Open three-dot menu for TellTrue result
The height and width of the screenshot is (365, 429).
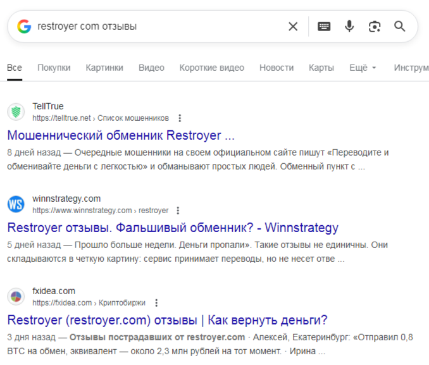(x=180, y=118)
